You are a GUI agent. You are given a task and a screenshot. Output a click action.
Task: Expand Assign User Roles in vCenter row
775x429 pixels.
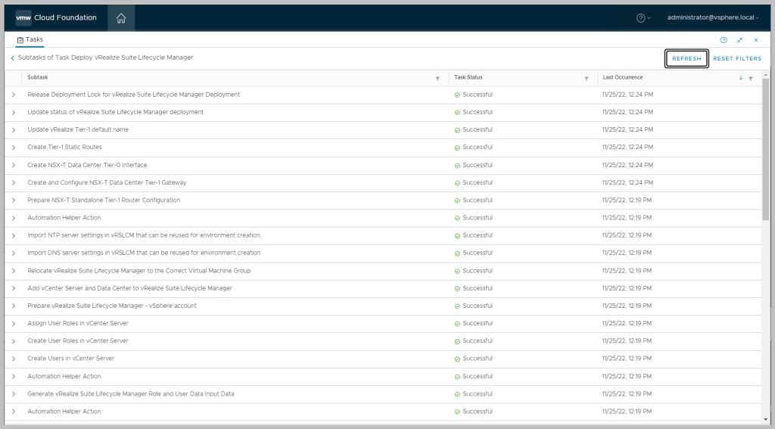click(x=14, y=323)
